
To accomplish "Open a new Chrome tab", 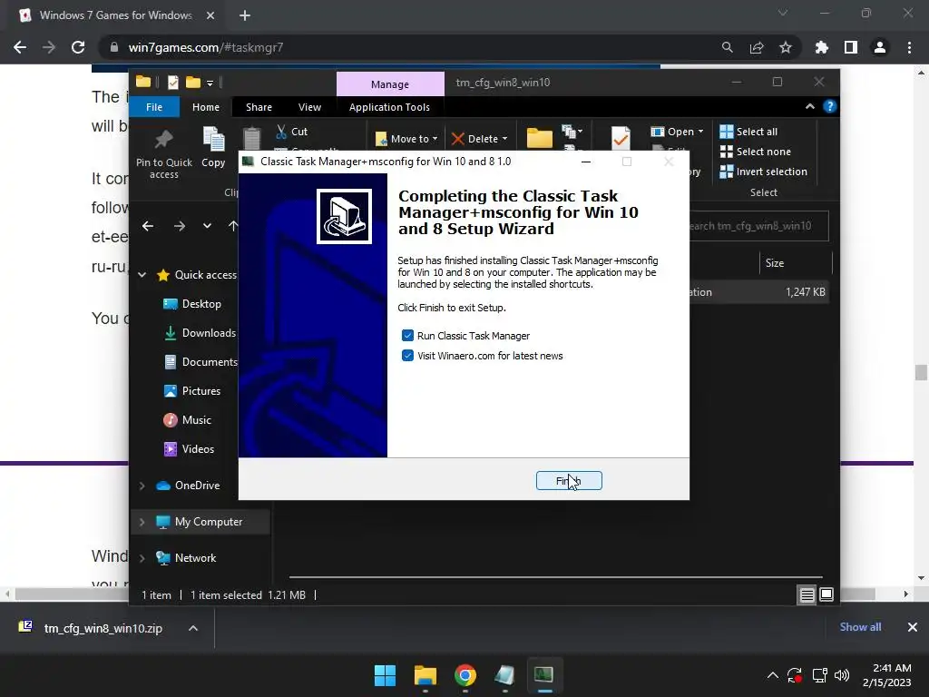I will tap(245, 15).
